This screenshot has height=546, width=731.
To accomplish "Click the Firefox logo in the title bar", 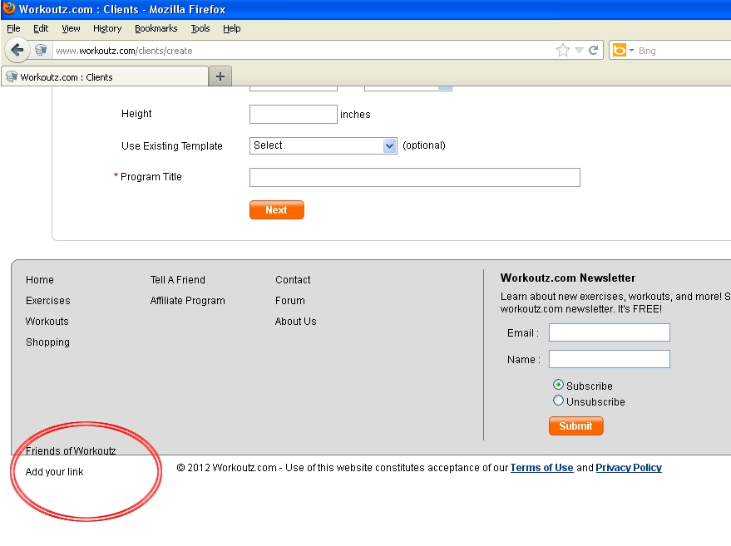I will click(9, 8).
